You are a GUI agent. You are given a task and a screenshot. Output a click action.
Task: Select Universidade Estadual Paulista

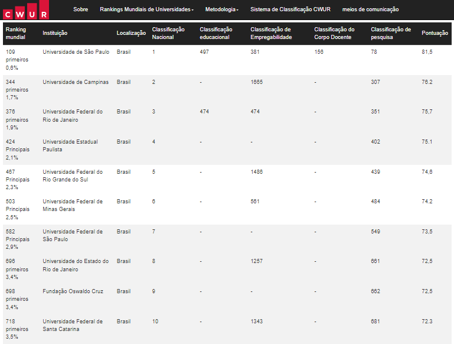(70, 145)
